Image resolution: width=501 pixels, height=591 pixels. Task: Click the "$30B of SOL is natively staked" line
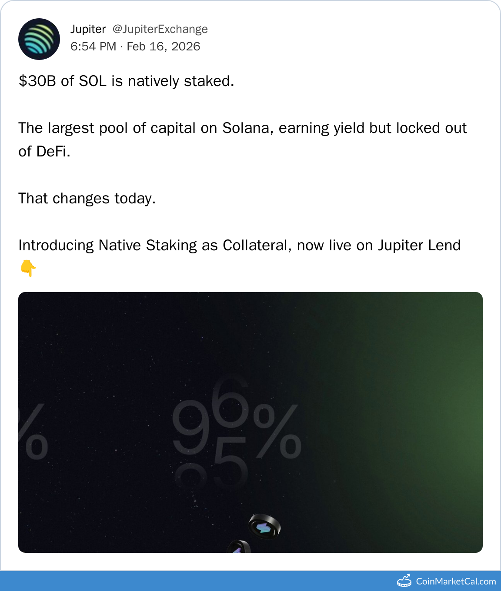coord(126,81)
